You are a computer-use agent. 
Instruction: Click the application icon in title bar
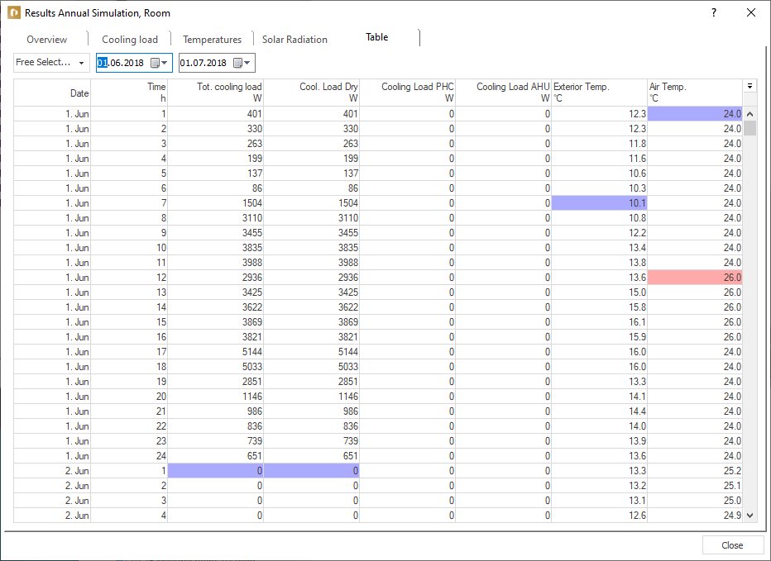click(x=14, y=12)
